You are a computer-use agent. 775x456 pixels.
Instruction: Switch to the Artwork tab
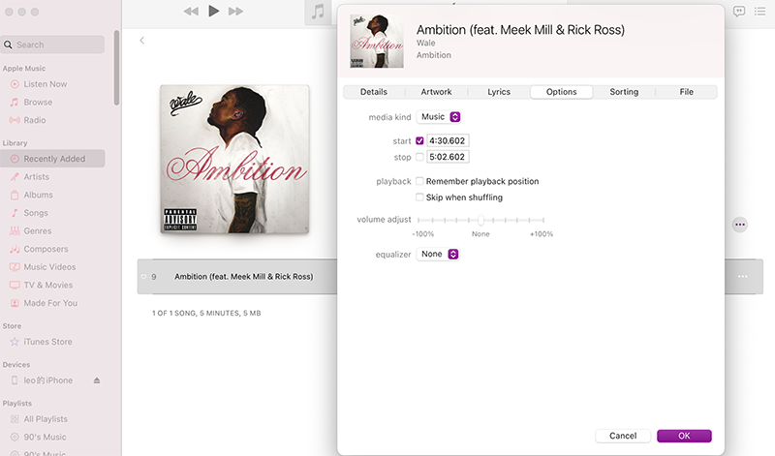coord(436,92)
